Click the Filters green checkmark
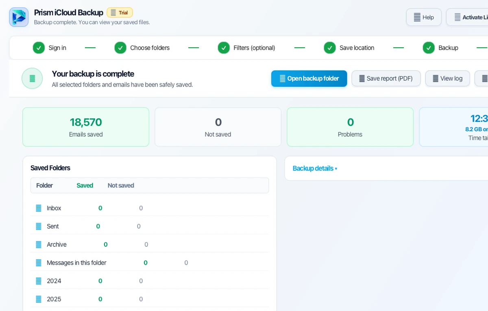 click(x=224, y=48)
